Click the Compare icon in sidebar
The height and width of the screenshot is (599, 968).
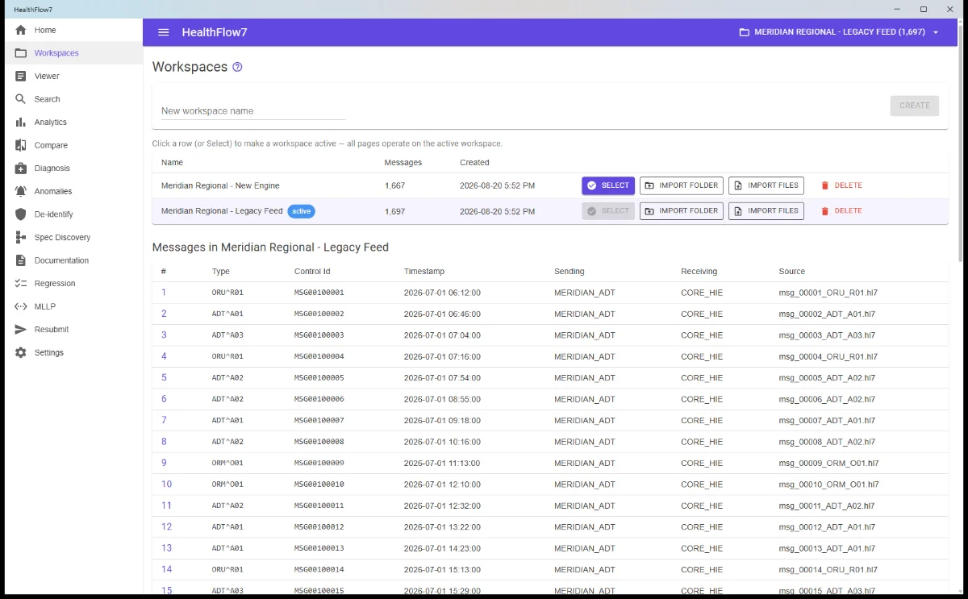21,145
